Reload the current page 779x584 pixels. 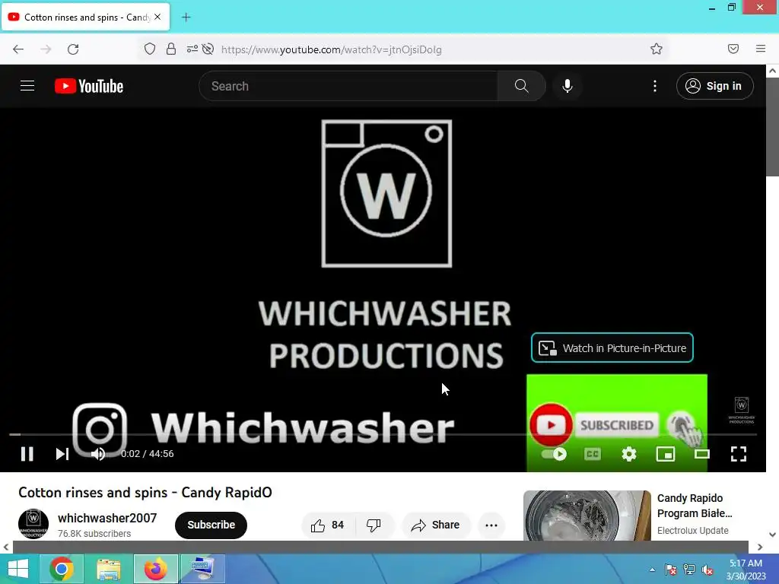[73, 49]
